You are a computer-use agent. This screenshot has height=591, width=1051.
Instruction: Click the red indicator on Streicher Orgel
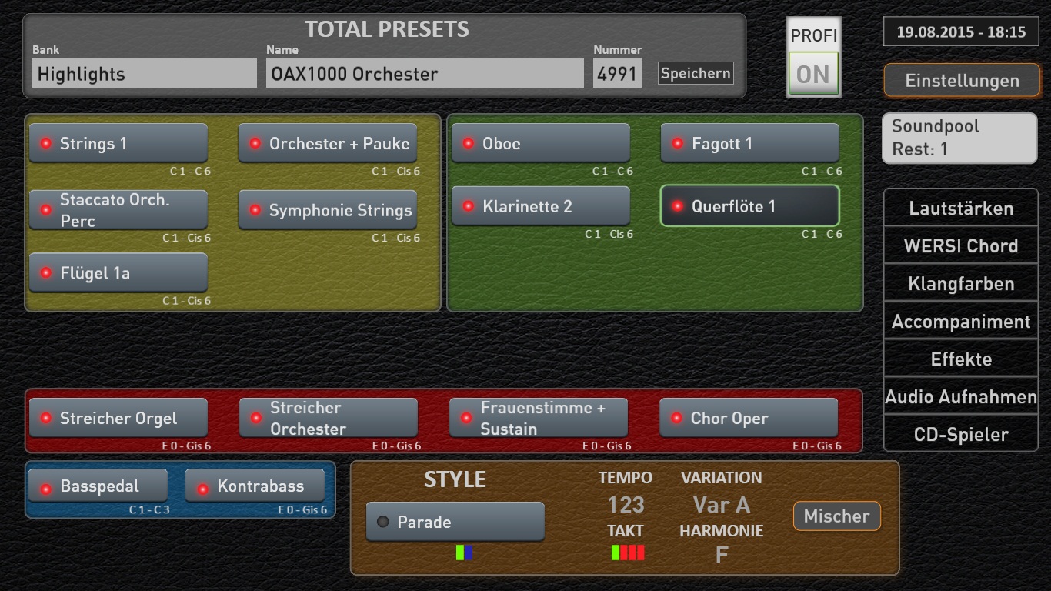click(x=45, y=418)
